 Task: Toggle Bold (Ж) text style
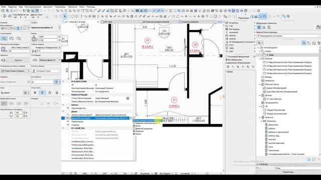click(x=35, y=92)
